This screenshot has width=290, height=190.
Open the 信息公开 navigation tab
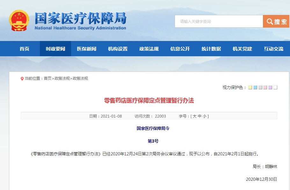tap(180, 49)
